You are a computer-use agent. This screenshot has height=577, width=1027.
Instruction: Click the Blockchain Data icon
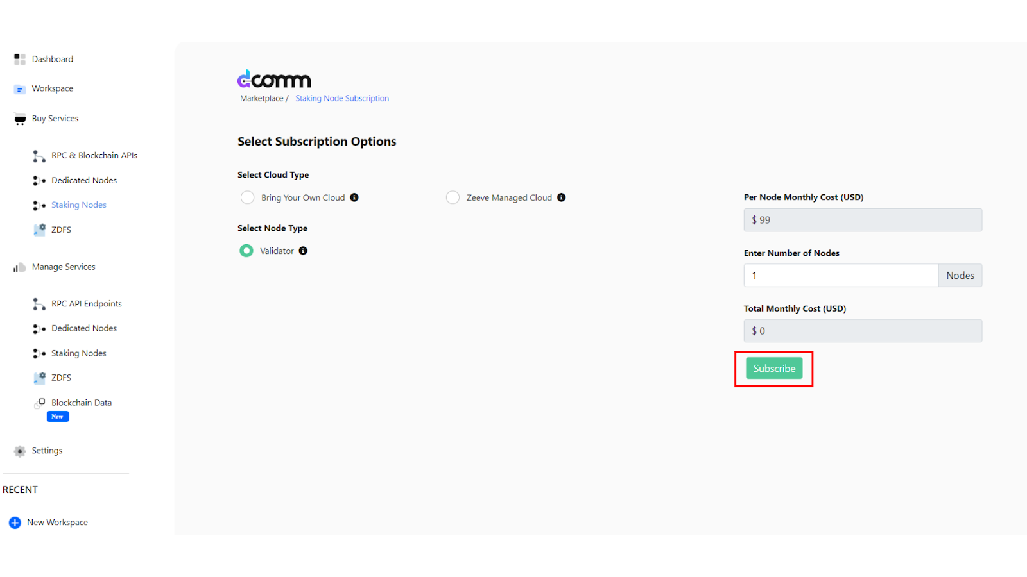tap(40, 402)
